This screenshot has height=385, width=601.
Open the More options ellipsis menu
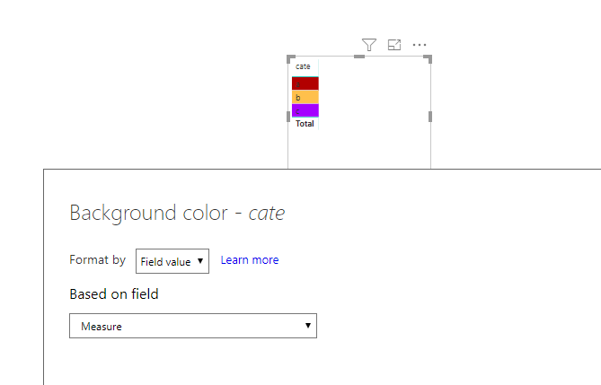coord(420,45)
